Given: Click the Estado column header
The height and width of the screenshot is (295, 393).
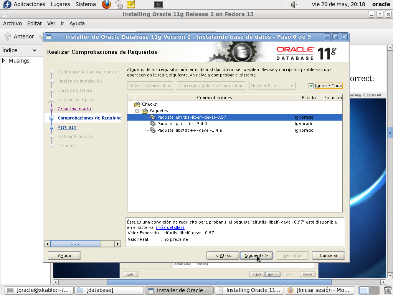Looking at the screenshot, I should [309, 98].
